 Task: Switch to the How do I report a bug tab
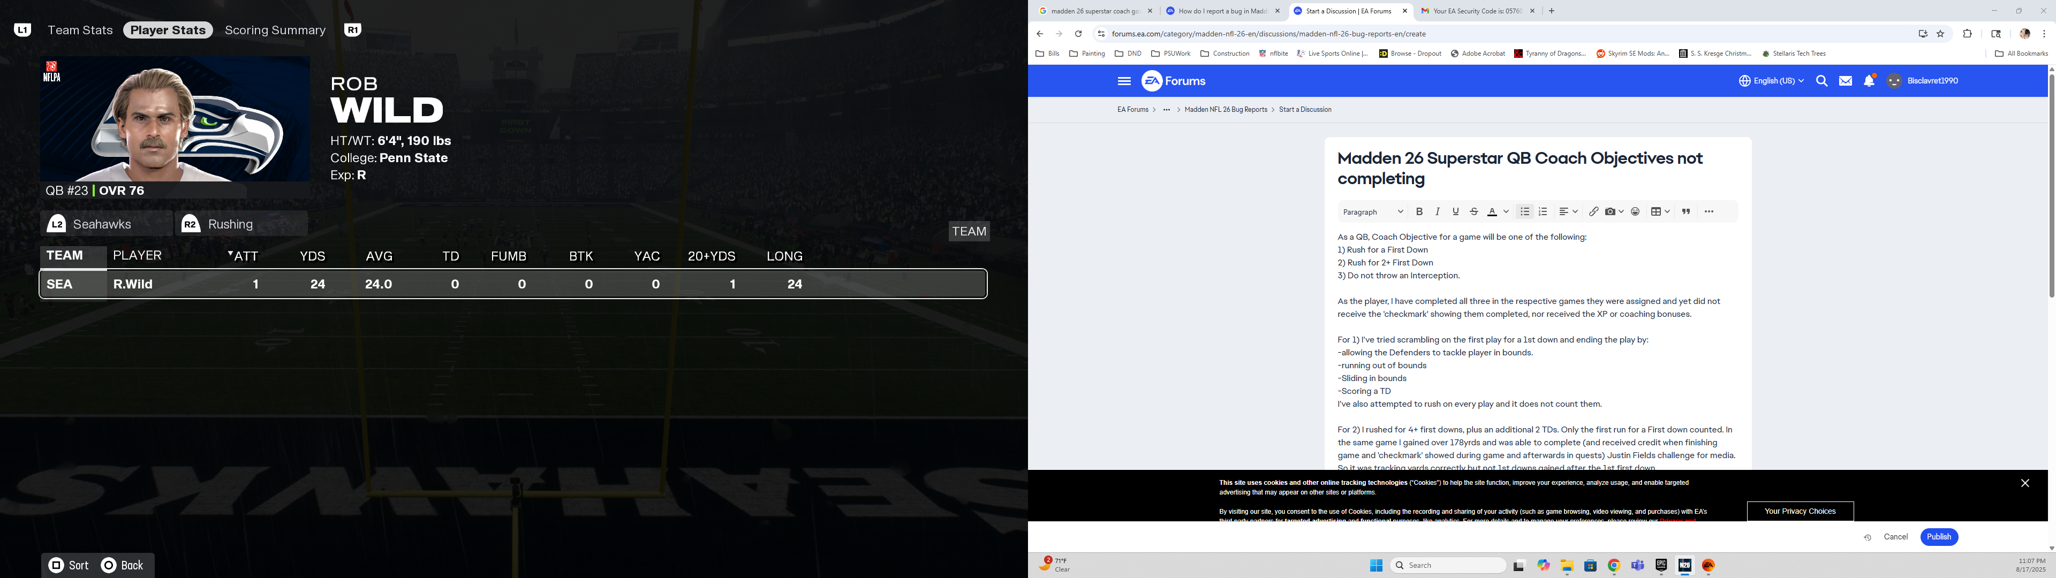[x=1223, y=11]
